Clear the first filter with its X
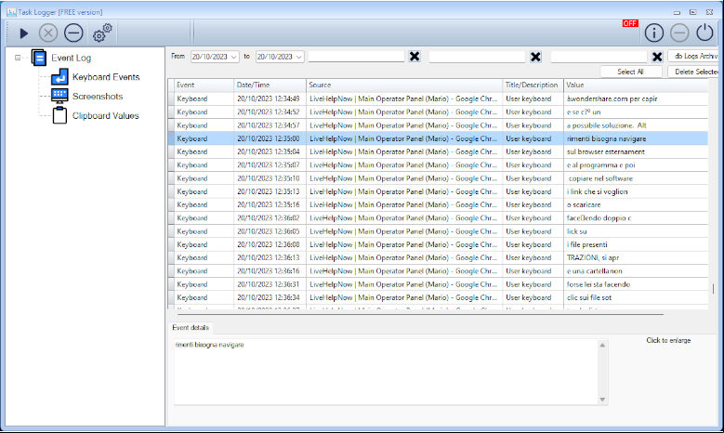724x433 pixels. [x=415, y=57]
